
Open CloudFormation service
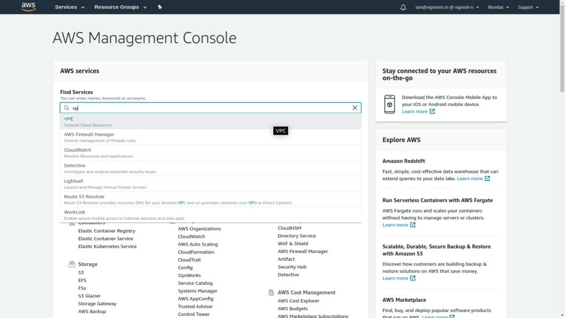pyautogui.click(x=196, y=252)
